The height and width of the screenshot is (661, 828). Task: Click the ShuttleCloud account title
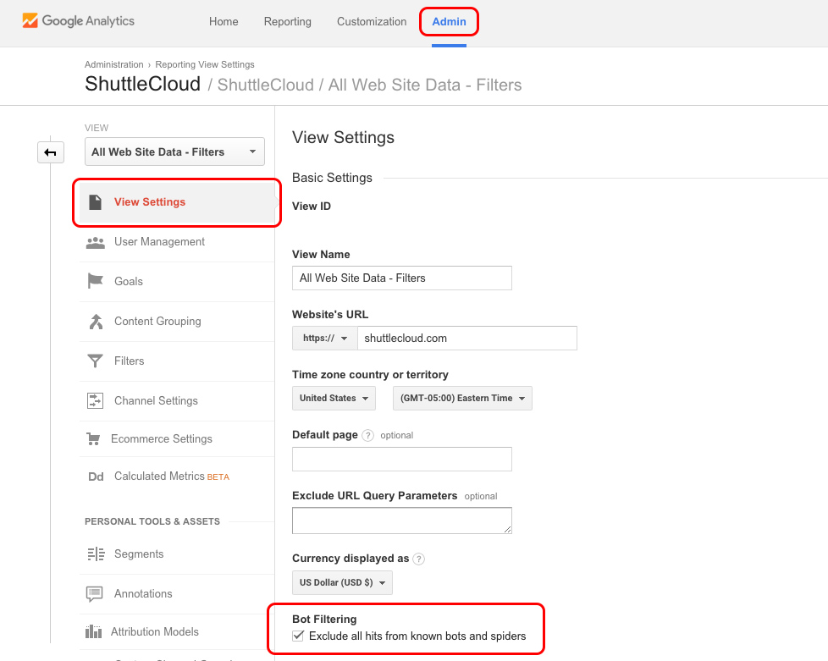point(143,85)
